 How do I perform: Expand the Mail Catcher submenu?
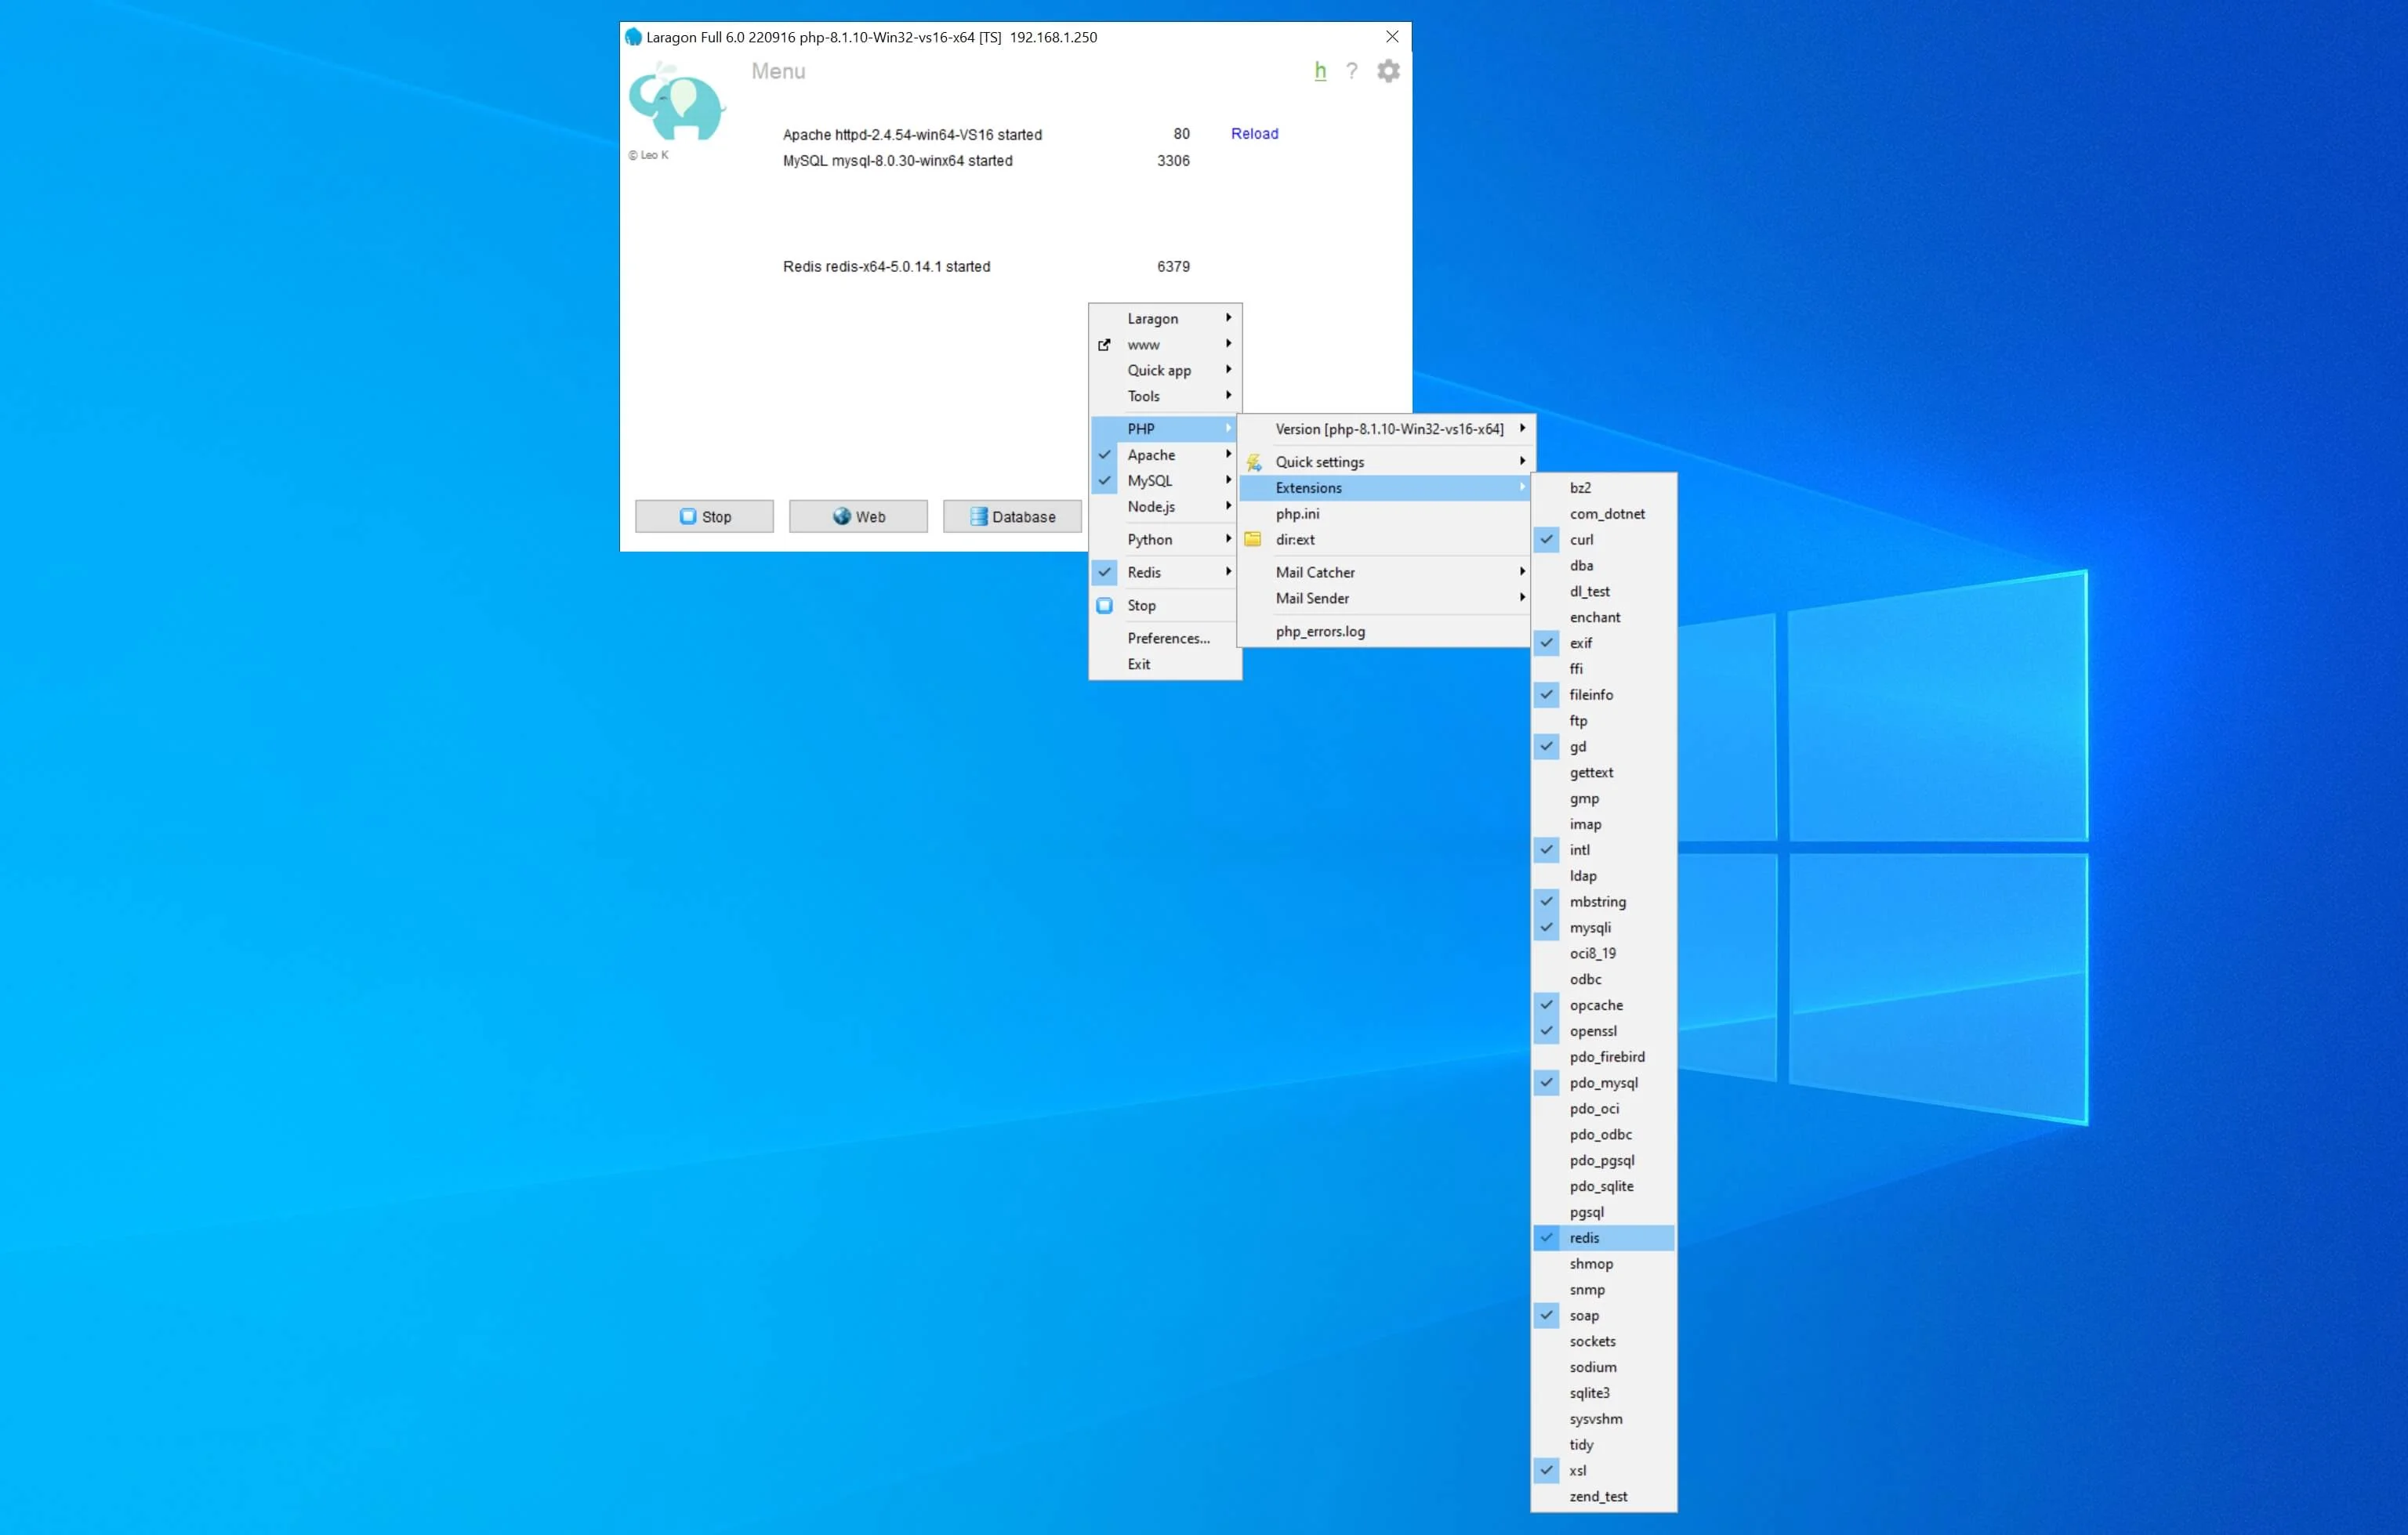pos(1386,573)
